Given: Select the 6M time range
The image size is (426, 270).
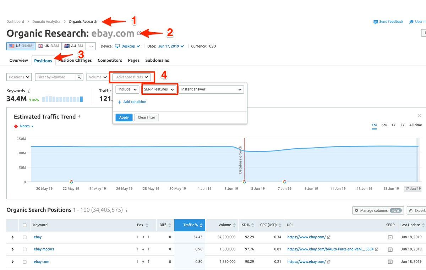Looking at the screenshot, I should (x=384, y=125).
